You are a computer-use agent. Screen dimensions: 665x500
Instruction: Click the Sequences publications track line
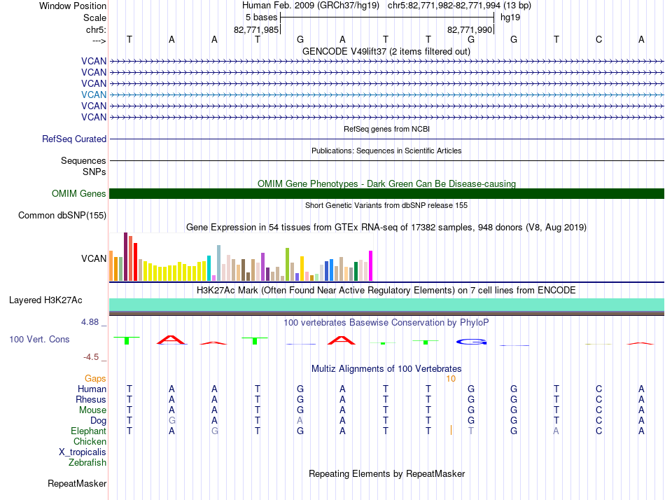[x=386, y=160]
